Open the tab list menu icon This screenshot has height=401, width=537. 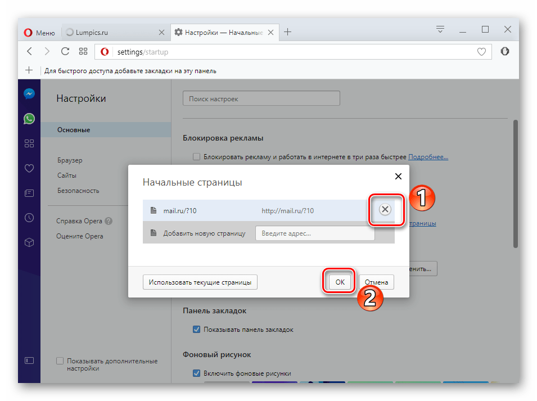click(x=440, y=30)
